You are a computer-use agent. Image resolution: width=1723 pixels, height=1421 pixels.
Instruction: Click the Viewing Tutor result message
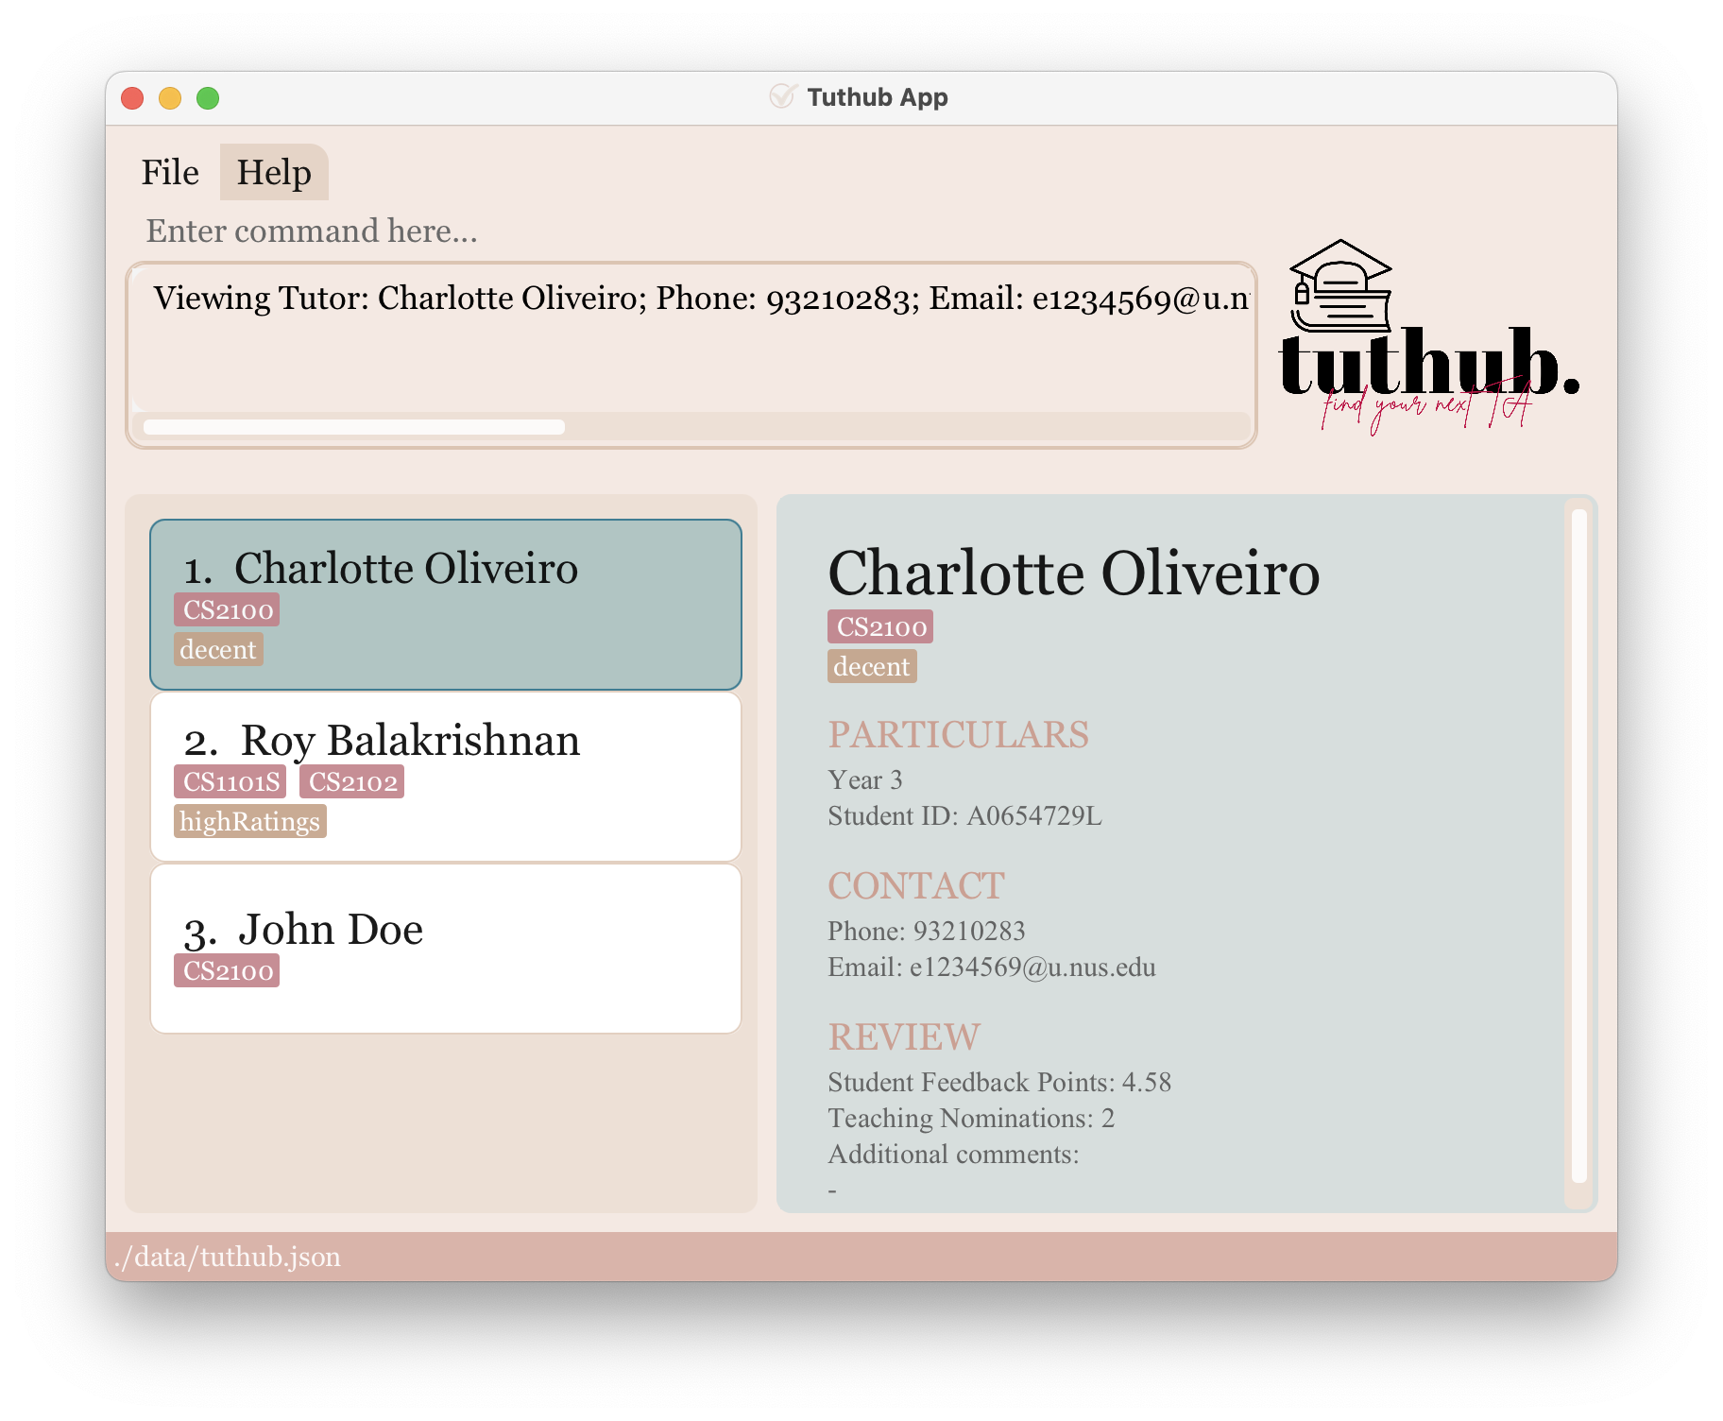click(x=702, y=299)
